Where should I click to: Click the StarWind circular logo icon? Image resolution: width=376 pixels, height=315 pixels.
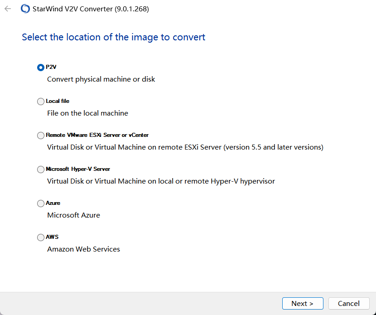click(x=25, y=9)
